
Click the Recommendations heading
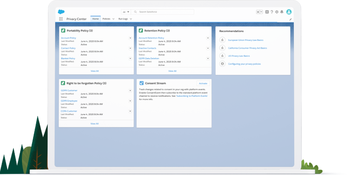tap(231, 31)
